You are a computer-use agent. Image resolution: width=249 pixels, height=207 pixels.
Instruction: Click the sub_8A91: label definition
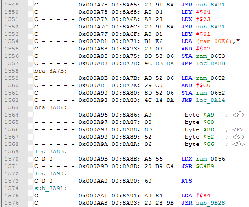click(x=50, y=188)
